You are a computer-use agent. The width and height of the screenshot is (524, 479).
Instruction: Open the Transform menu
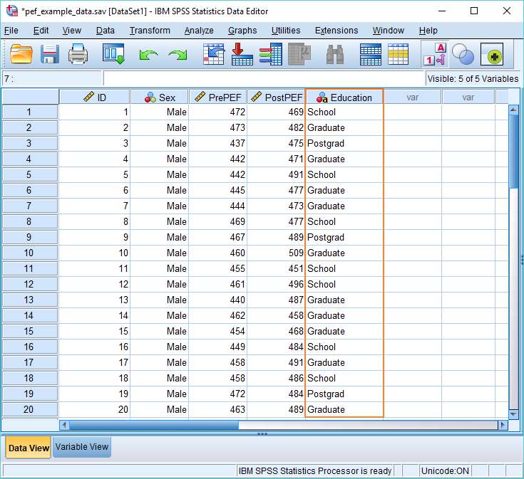[x=150, y=31]
